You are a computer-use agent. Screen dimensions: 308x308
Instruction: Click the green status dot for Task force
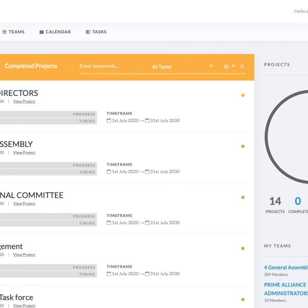click(243, 300)
